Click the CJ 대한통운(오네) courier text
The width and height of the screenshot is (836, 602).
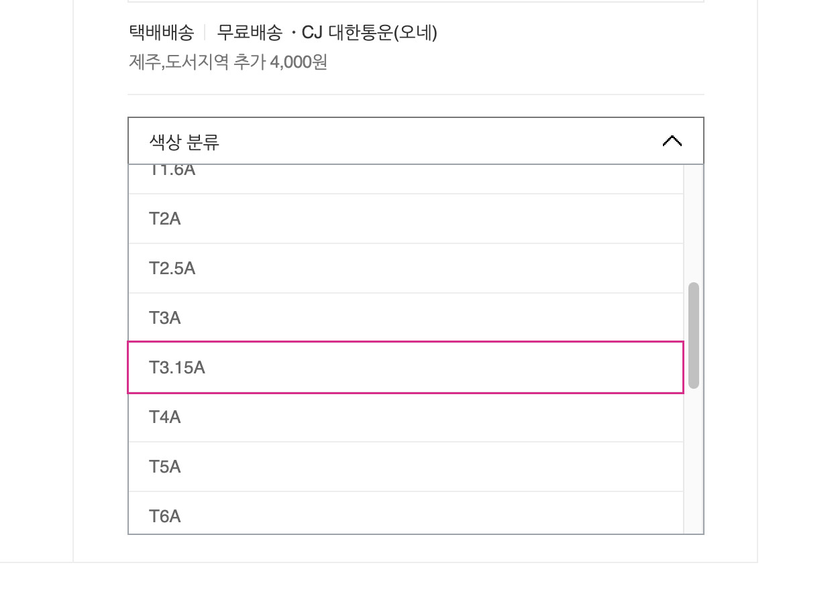(370, 32)
